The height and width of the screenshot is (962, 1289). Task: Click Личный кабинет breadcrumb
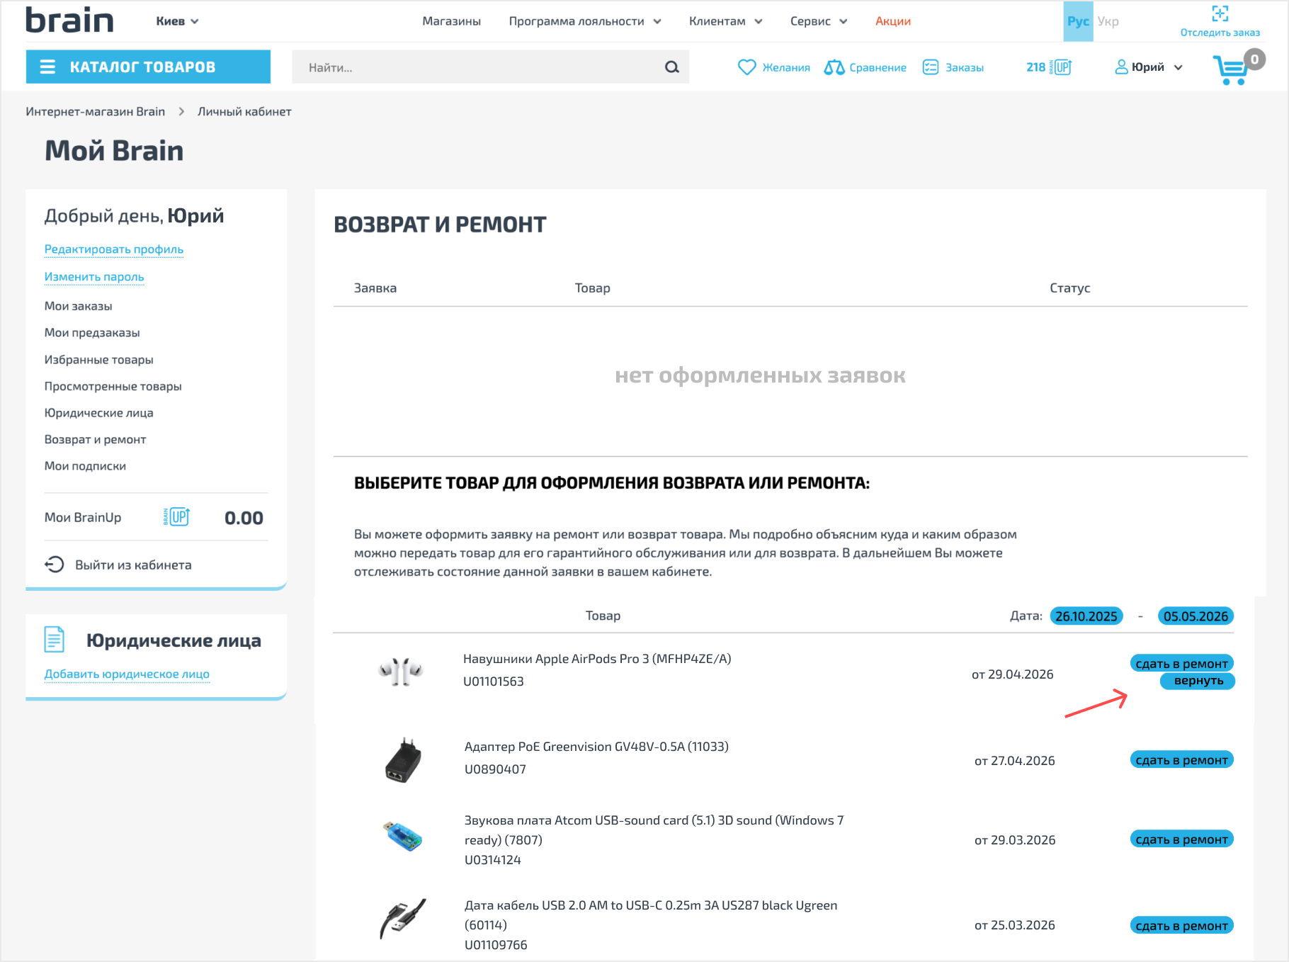click(244, 111)
